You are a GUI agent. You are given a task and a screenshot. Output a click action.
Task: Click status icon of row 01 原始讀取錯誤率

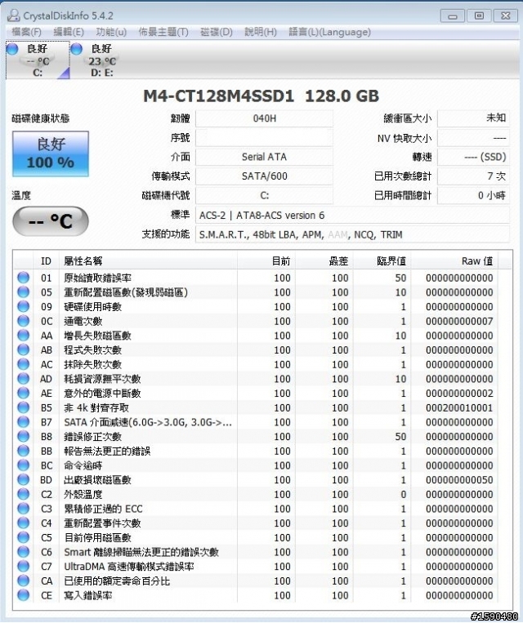pyautogui.click(x=24, y=278)
